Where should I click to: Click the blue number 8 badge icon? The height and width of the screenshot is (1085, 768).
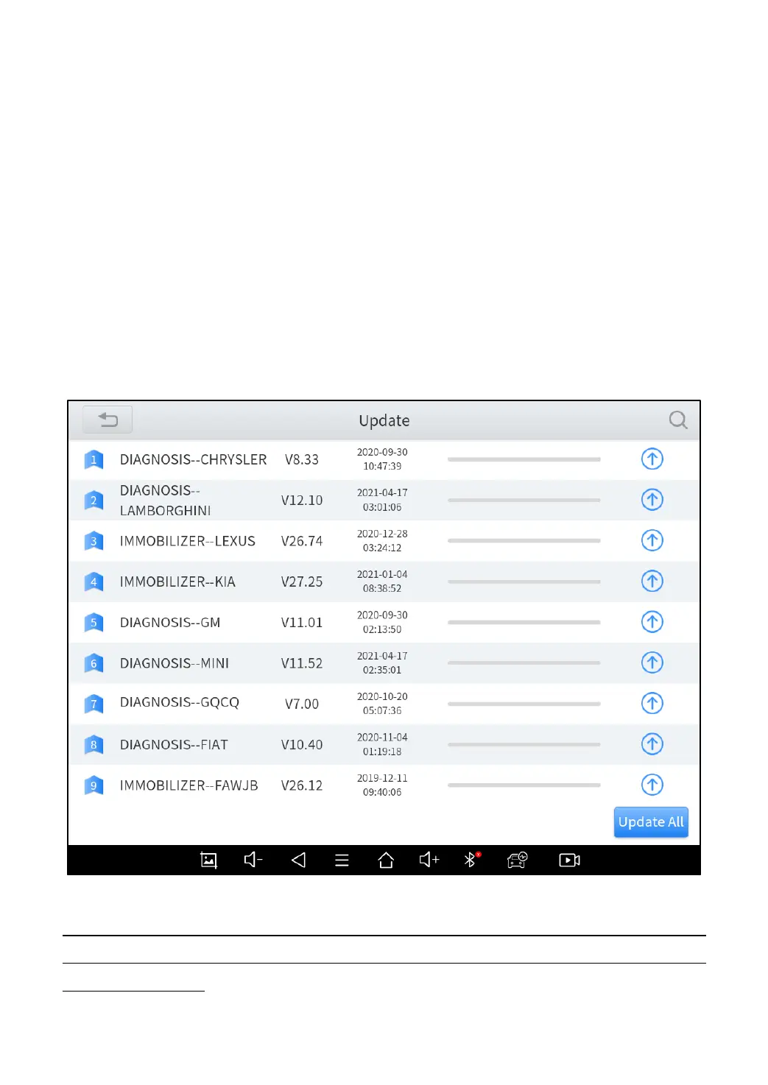coord(94,745)
